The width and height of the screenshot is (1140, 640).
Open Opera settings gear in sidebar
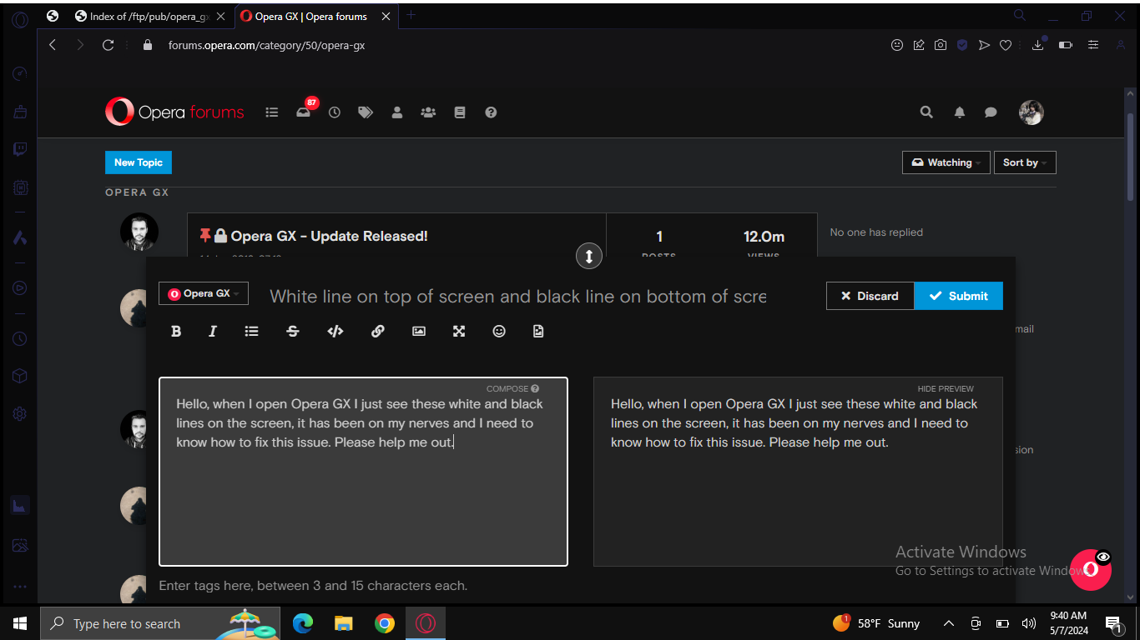pyautogui.click(x=20, y=413)
